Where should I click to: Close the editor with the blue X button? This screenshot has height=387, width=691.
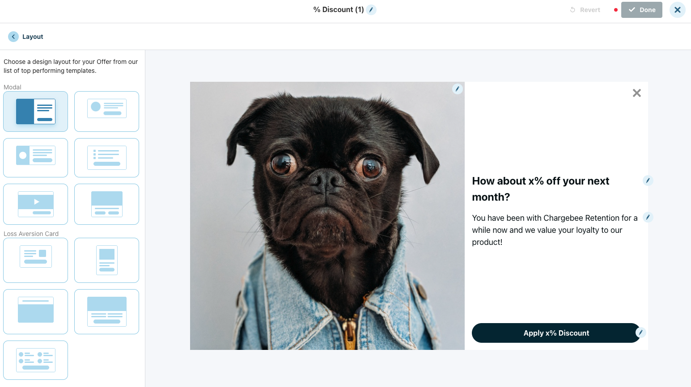677,10
